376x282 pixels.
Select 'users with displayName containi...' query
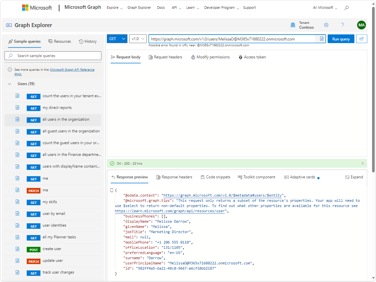(x=53, y=167)
